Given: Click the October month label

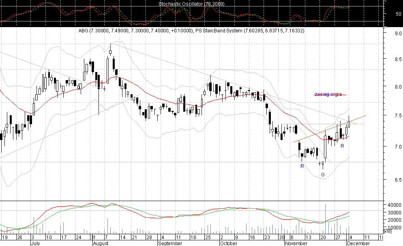Looking at the screenshot, I should pos(229,243).
